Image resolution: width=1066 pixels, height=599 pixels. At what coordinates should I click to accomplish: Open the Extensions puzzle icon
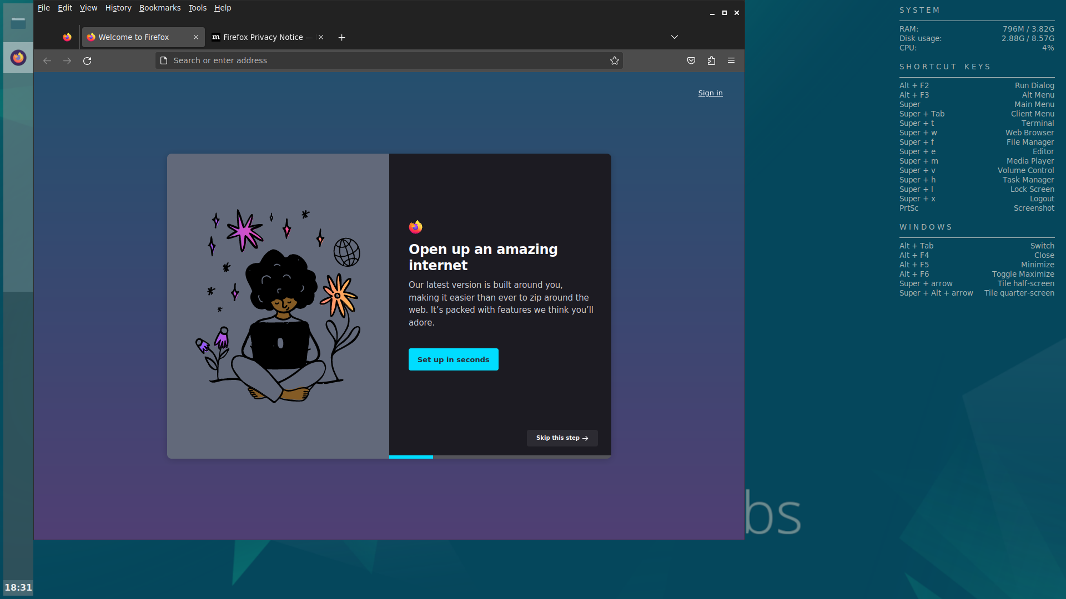point(711,61)
